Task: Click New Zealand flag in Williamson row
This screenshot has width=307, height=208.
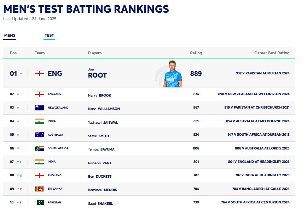Action: (x=39, y=108)
